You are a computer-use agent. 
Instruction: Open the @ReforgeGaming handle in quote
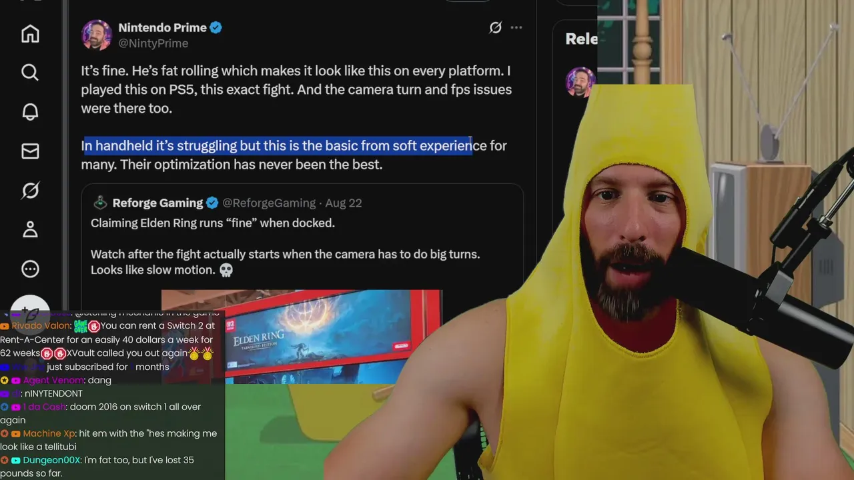point(269,203)
